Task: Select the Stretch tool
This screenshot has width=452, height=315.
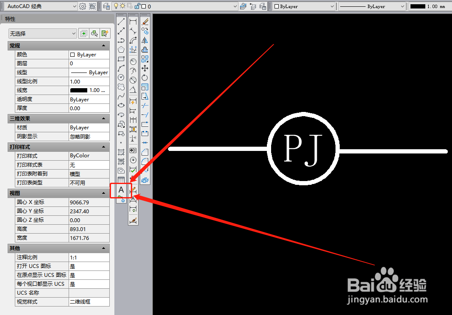Action: [x=145, y=96]
